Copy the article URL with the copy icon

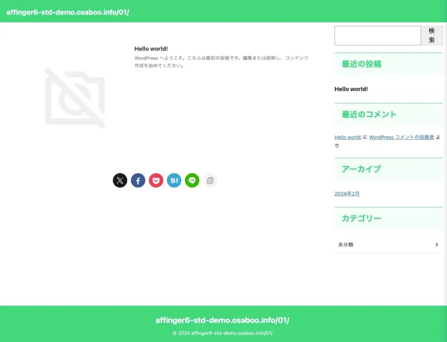[210, 180]
